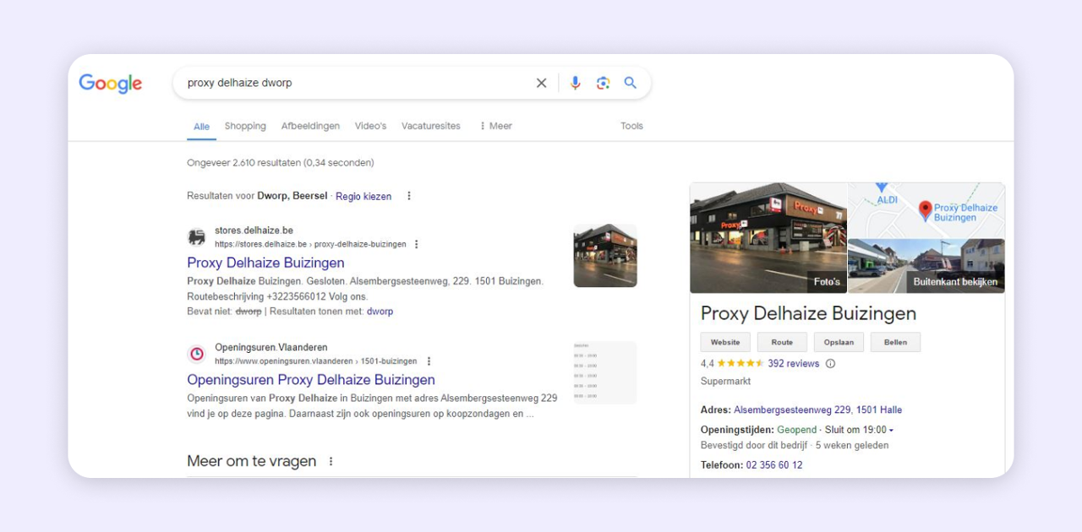
Task: Open three-dot menu for Openingsuren.Vlaanderen result
Action: 429,361
